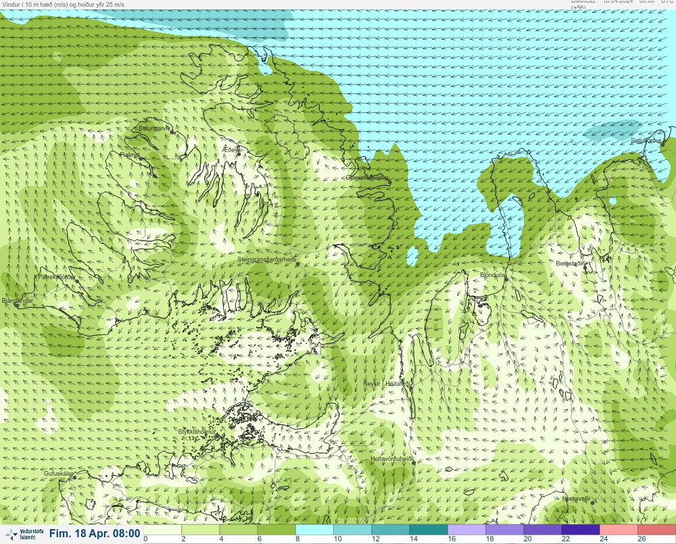Click the legend value '16'
The height and width of the screenshot is (544, 676).
(x=452, y=539)
